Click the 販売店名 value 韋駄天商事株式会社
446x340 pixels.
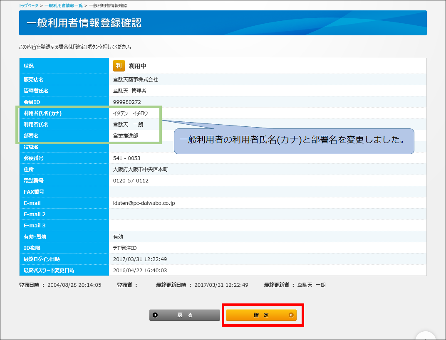coord(135,79)
